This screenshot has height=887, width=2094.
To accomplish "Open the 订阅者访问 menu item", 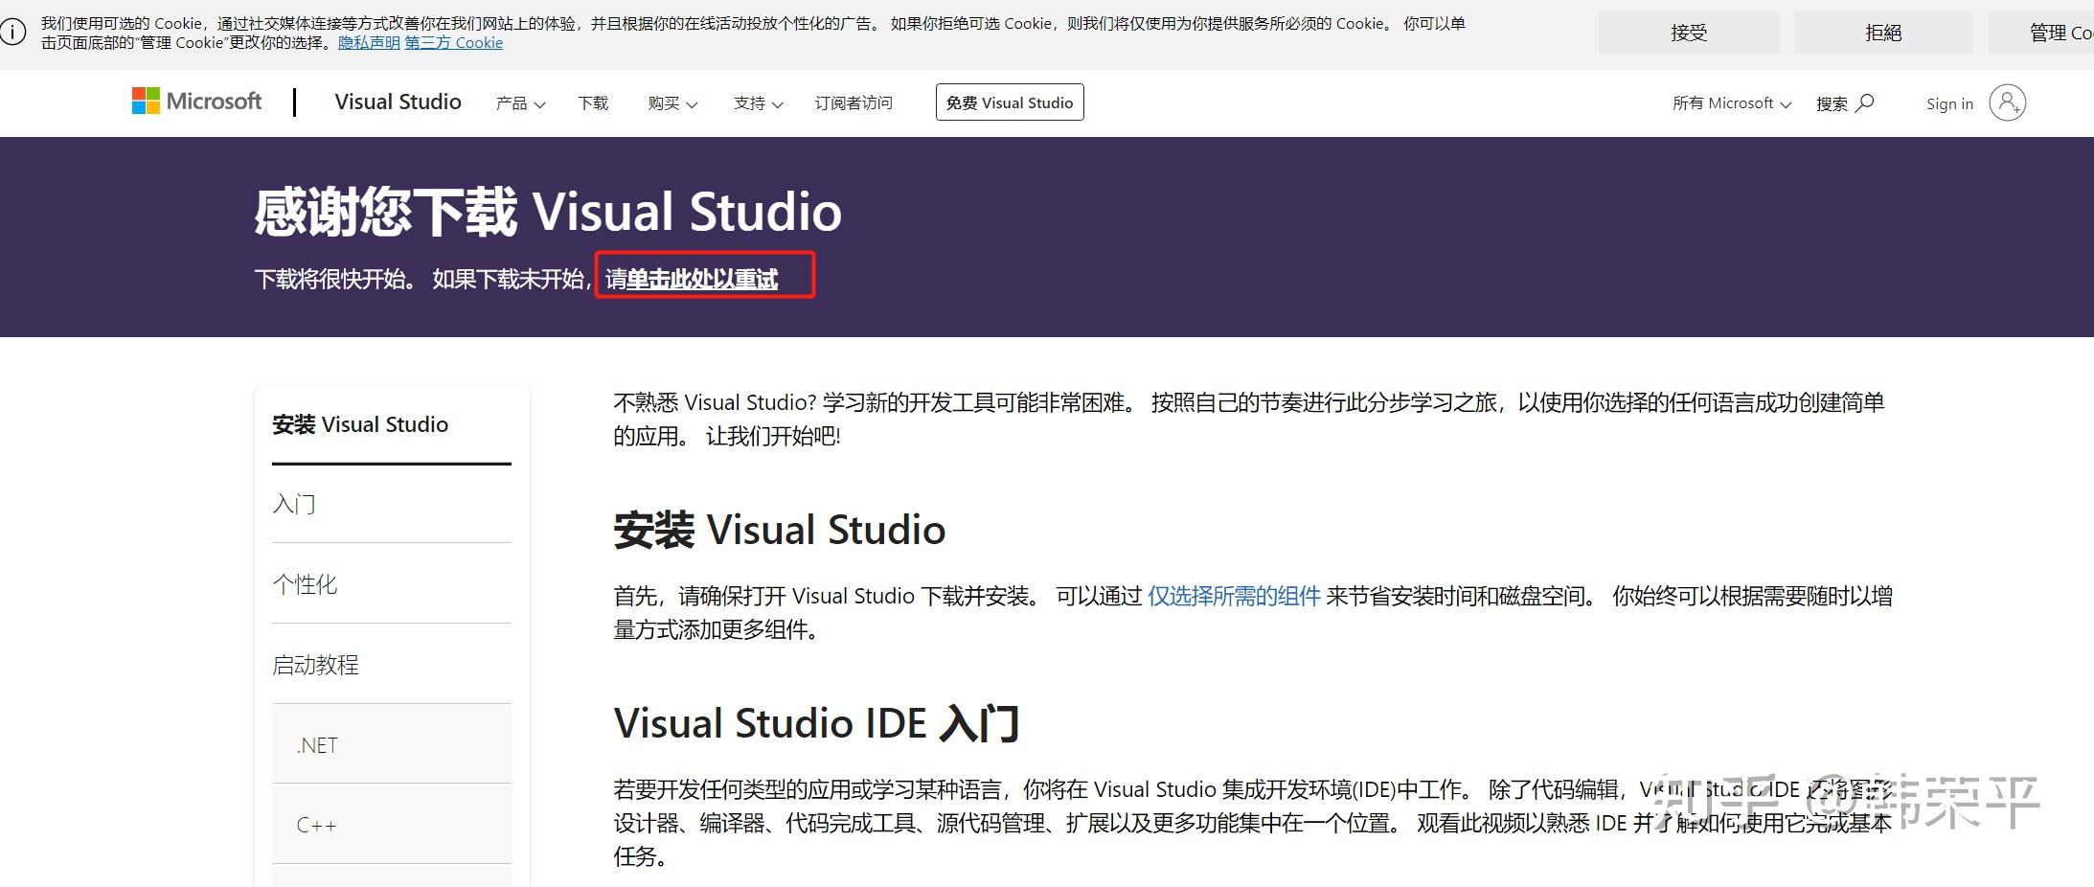I will pyautogui.click(x=854, y=103).
